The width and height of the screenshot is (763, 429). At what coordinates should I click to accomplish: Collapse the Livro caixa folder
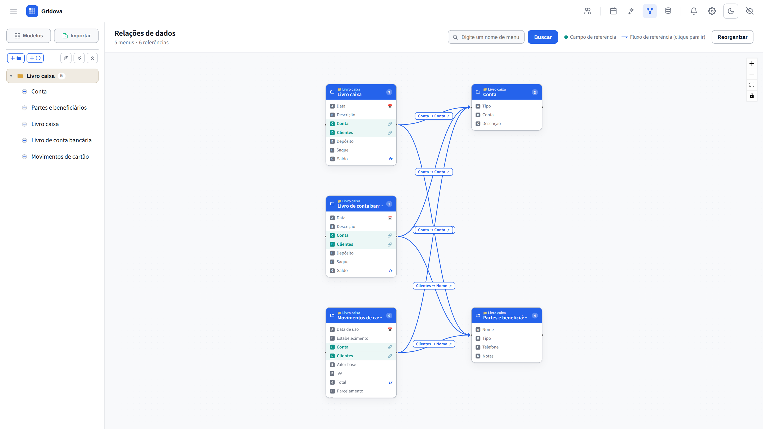11,76
